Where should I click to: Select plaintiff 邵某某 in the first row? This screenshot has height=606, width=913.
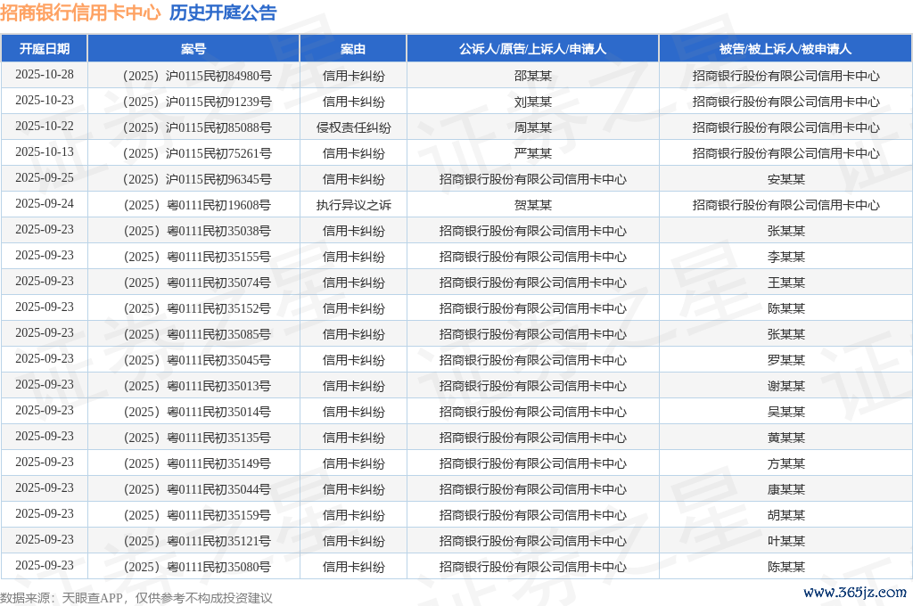[532, 76]
